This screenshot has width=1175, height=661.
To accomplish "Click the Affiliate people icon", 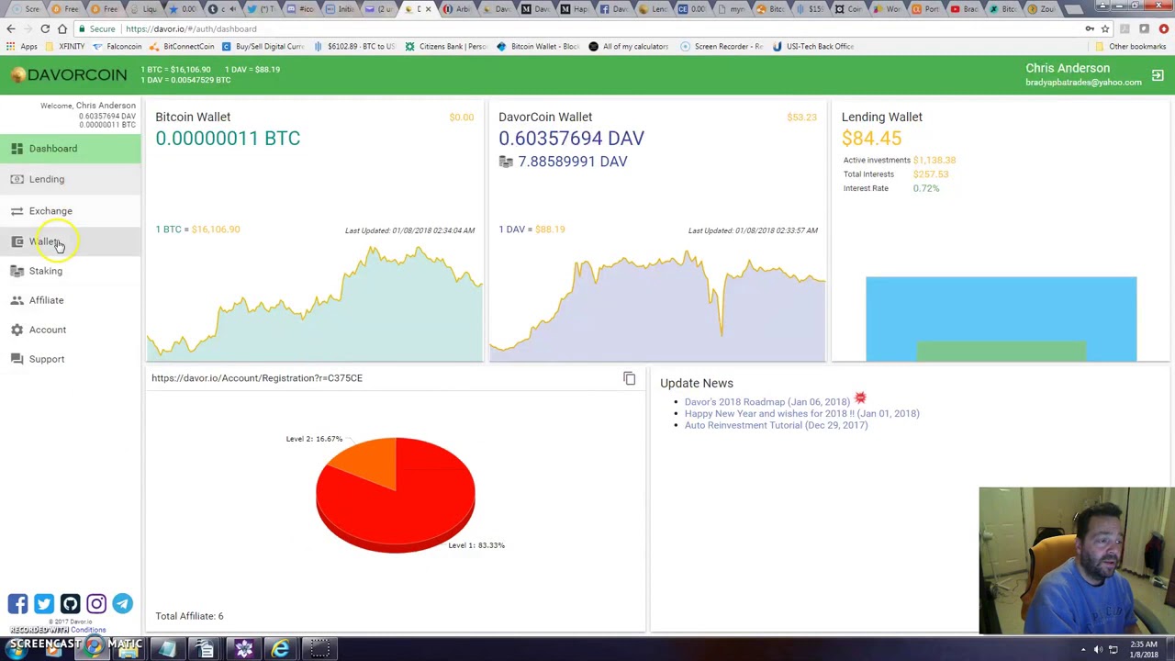I will (x=17, y=300).
